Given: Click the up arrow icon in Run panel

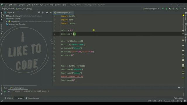Looking at the screenshot, I should pyautogui.click(x=9, y=92).
